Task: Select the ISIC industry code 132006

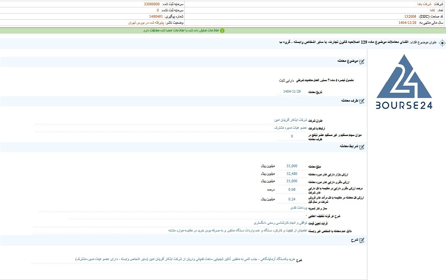Action: [410, 17]
